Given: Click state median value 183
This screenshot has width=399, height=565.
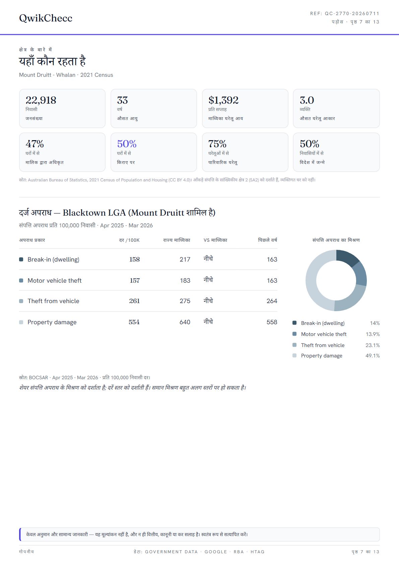Looking at the screenshot, I should click(x=185, y=281).
